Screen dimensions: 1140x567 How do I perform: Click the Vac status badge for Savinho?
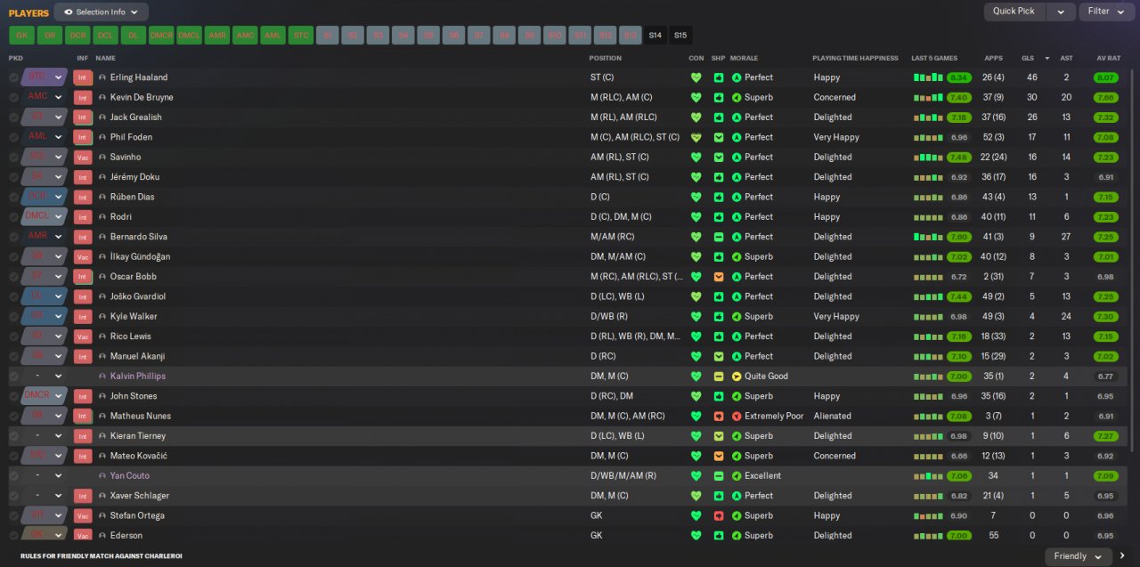pos(83,157)
